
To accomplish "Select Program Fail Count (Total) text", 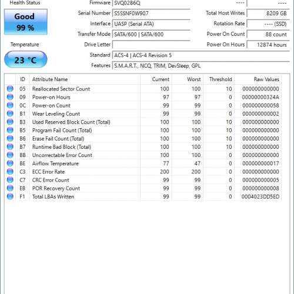I will (62, 130).
